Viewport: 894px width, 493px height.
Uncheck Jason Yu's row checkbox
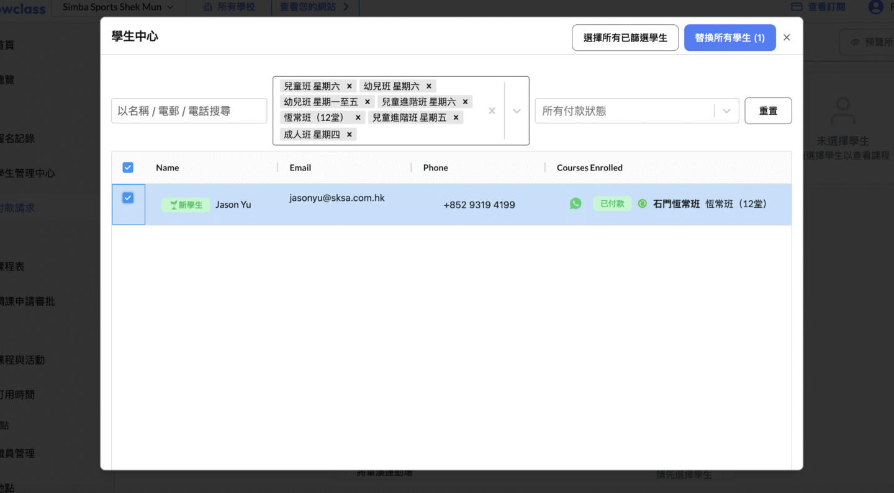point(128,198)
